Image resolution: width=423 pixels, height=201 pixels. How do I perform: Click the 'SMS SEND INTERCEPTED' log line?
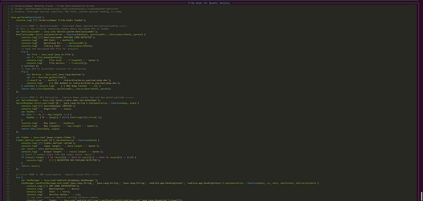pos(53,186)
